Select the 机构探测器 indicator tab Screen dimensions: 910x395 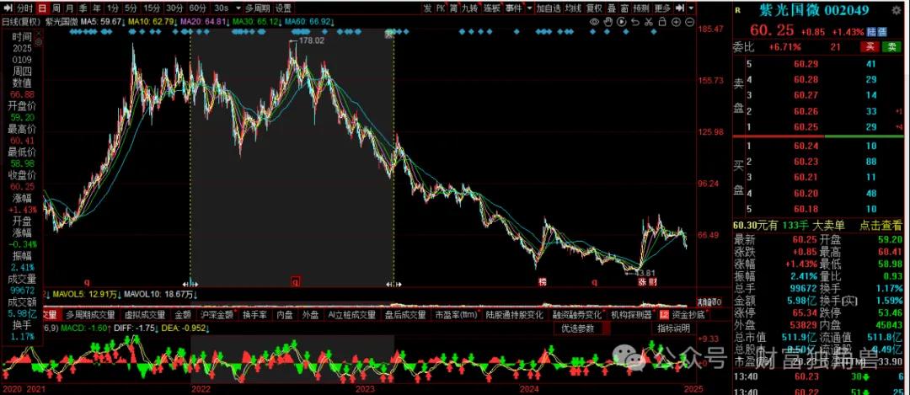(x=631, y=315)
